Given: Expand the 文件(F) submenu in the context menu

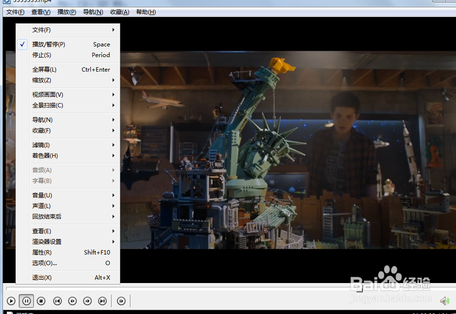Looking at the screenshot, I should (x=68, y=30).
